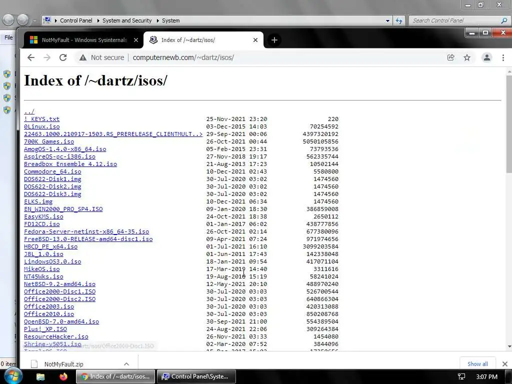Open a new Chrome tab with plus button
Image resolution: width=512 pixels, height=384 pixels.
[274, 40]
